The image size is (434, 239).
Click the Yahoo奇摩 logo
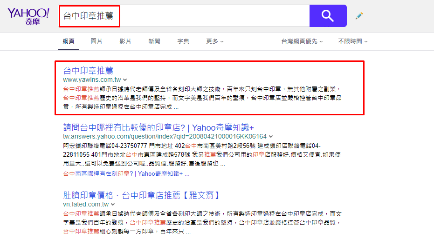[x=28, y=16]
